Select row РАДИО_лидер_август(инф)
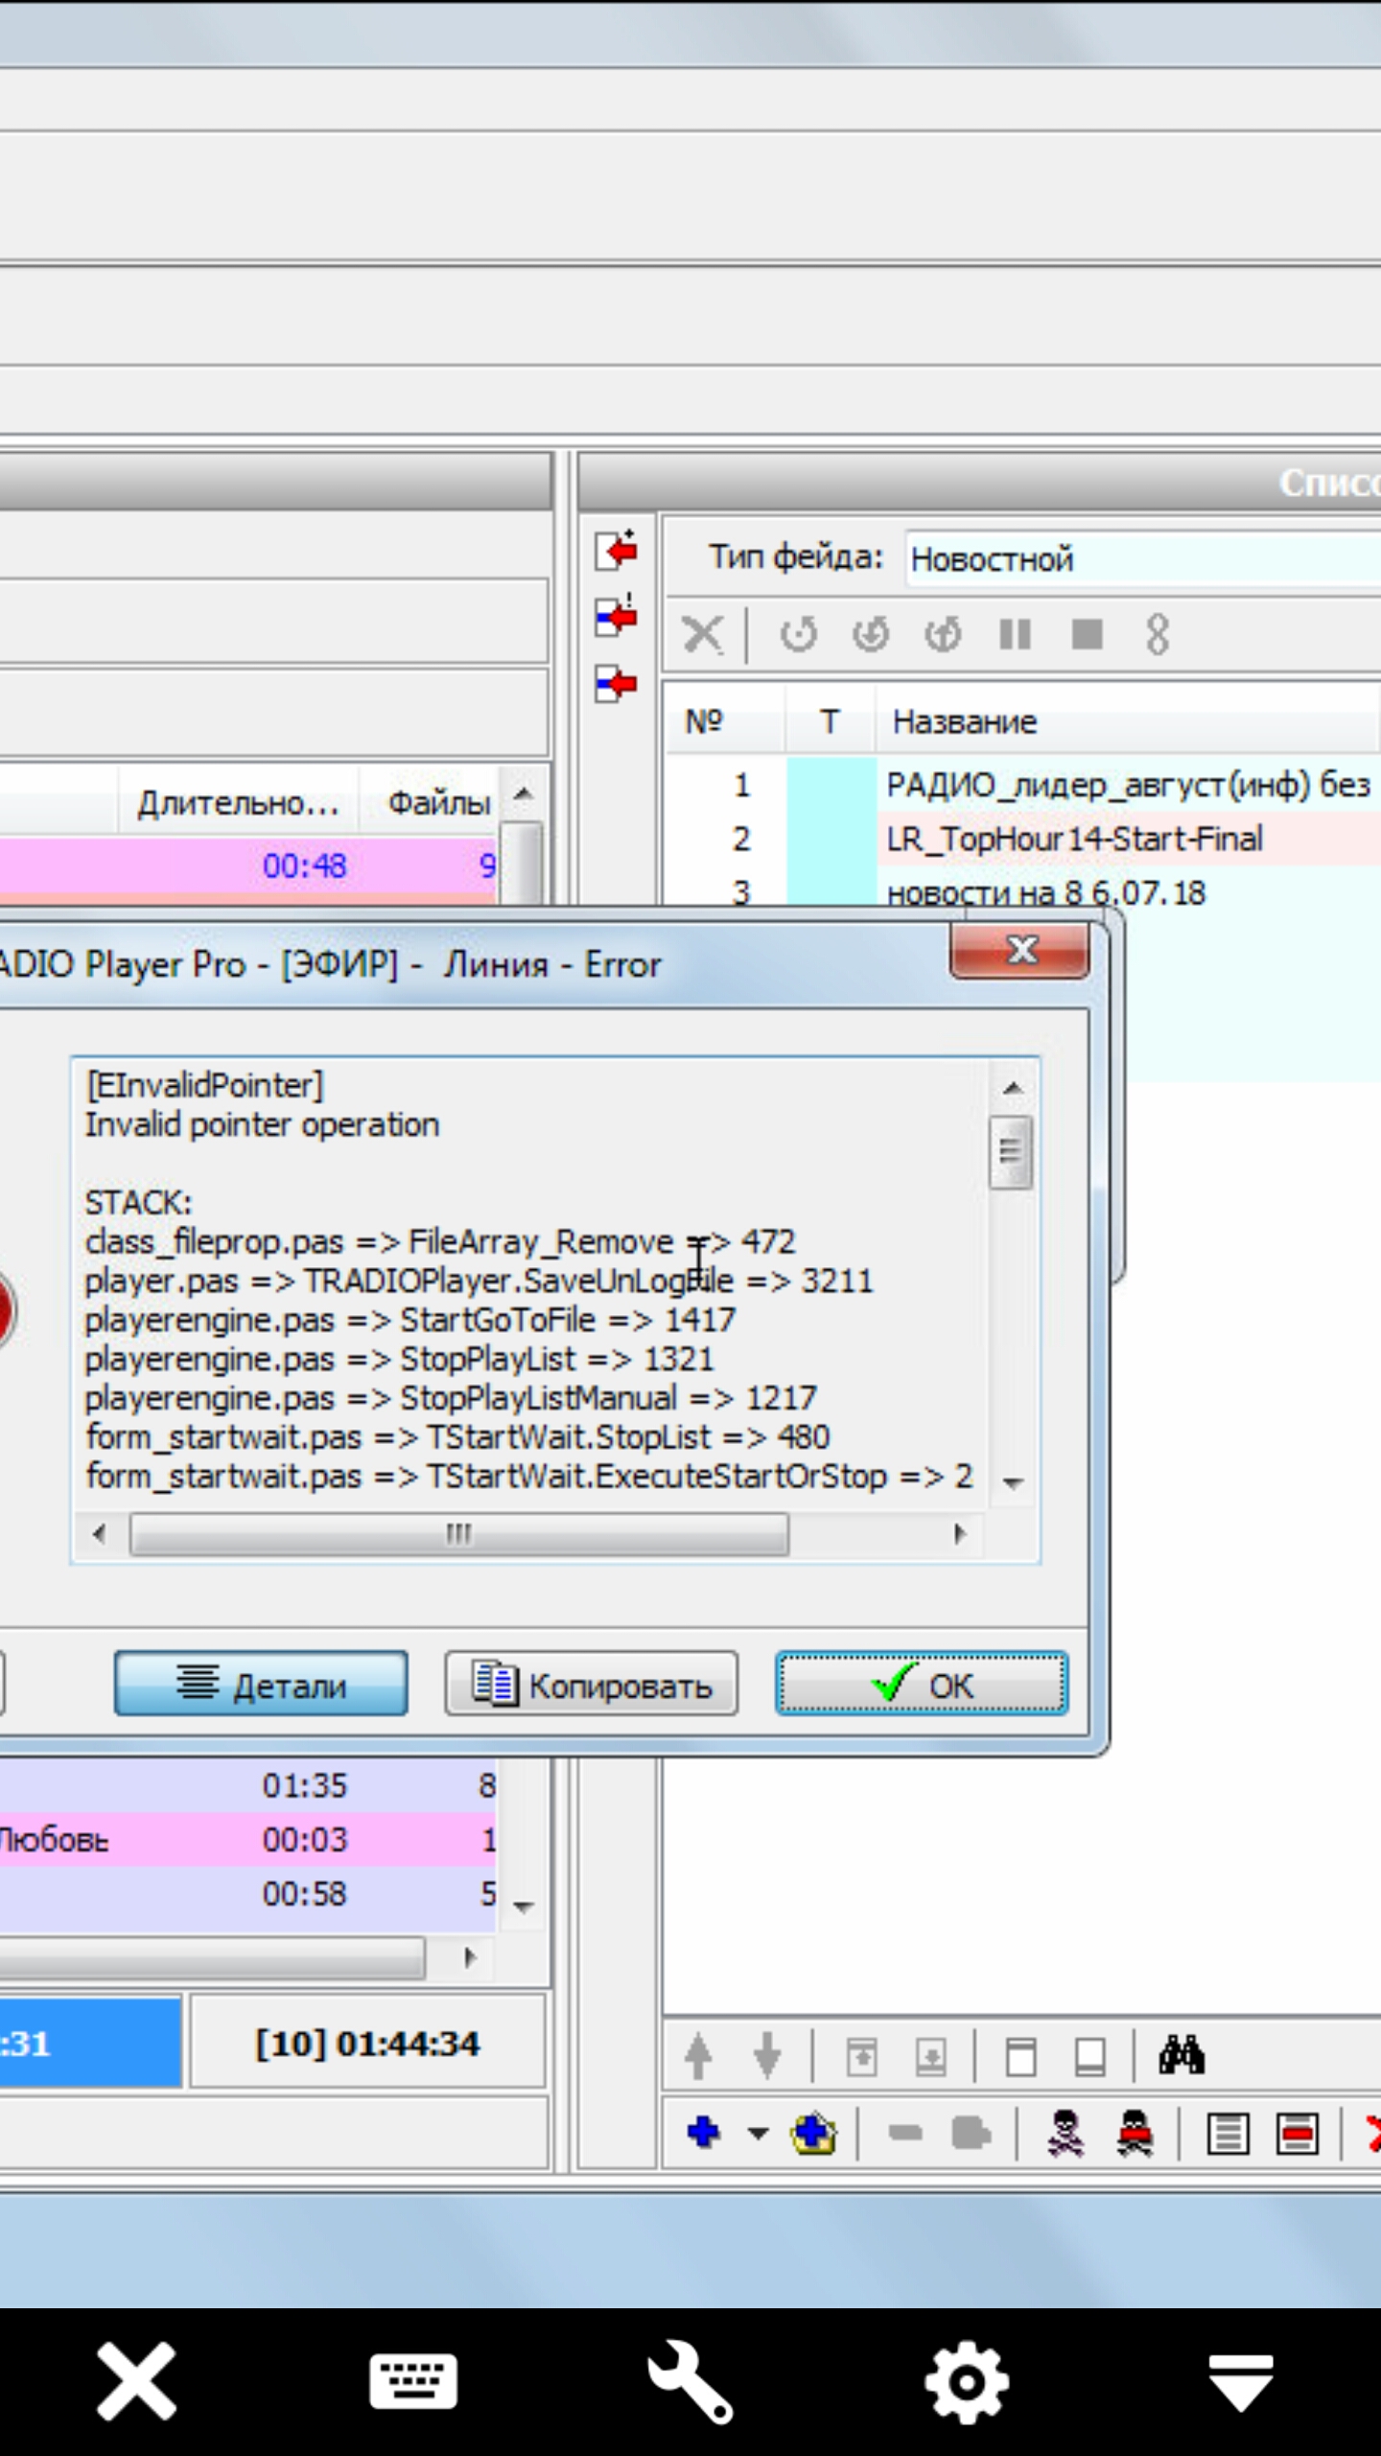 (1022, 785)
